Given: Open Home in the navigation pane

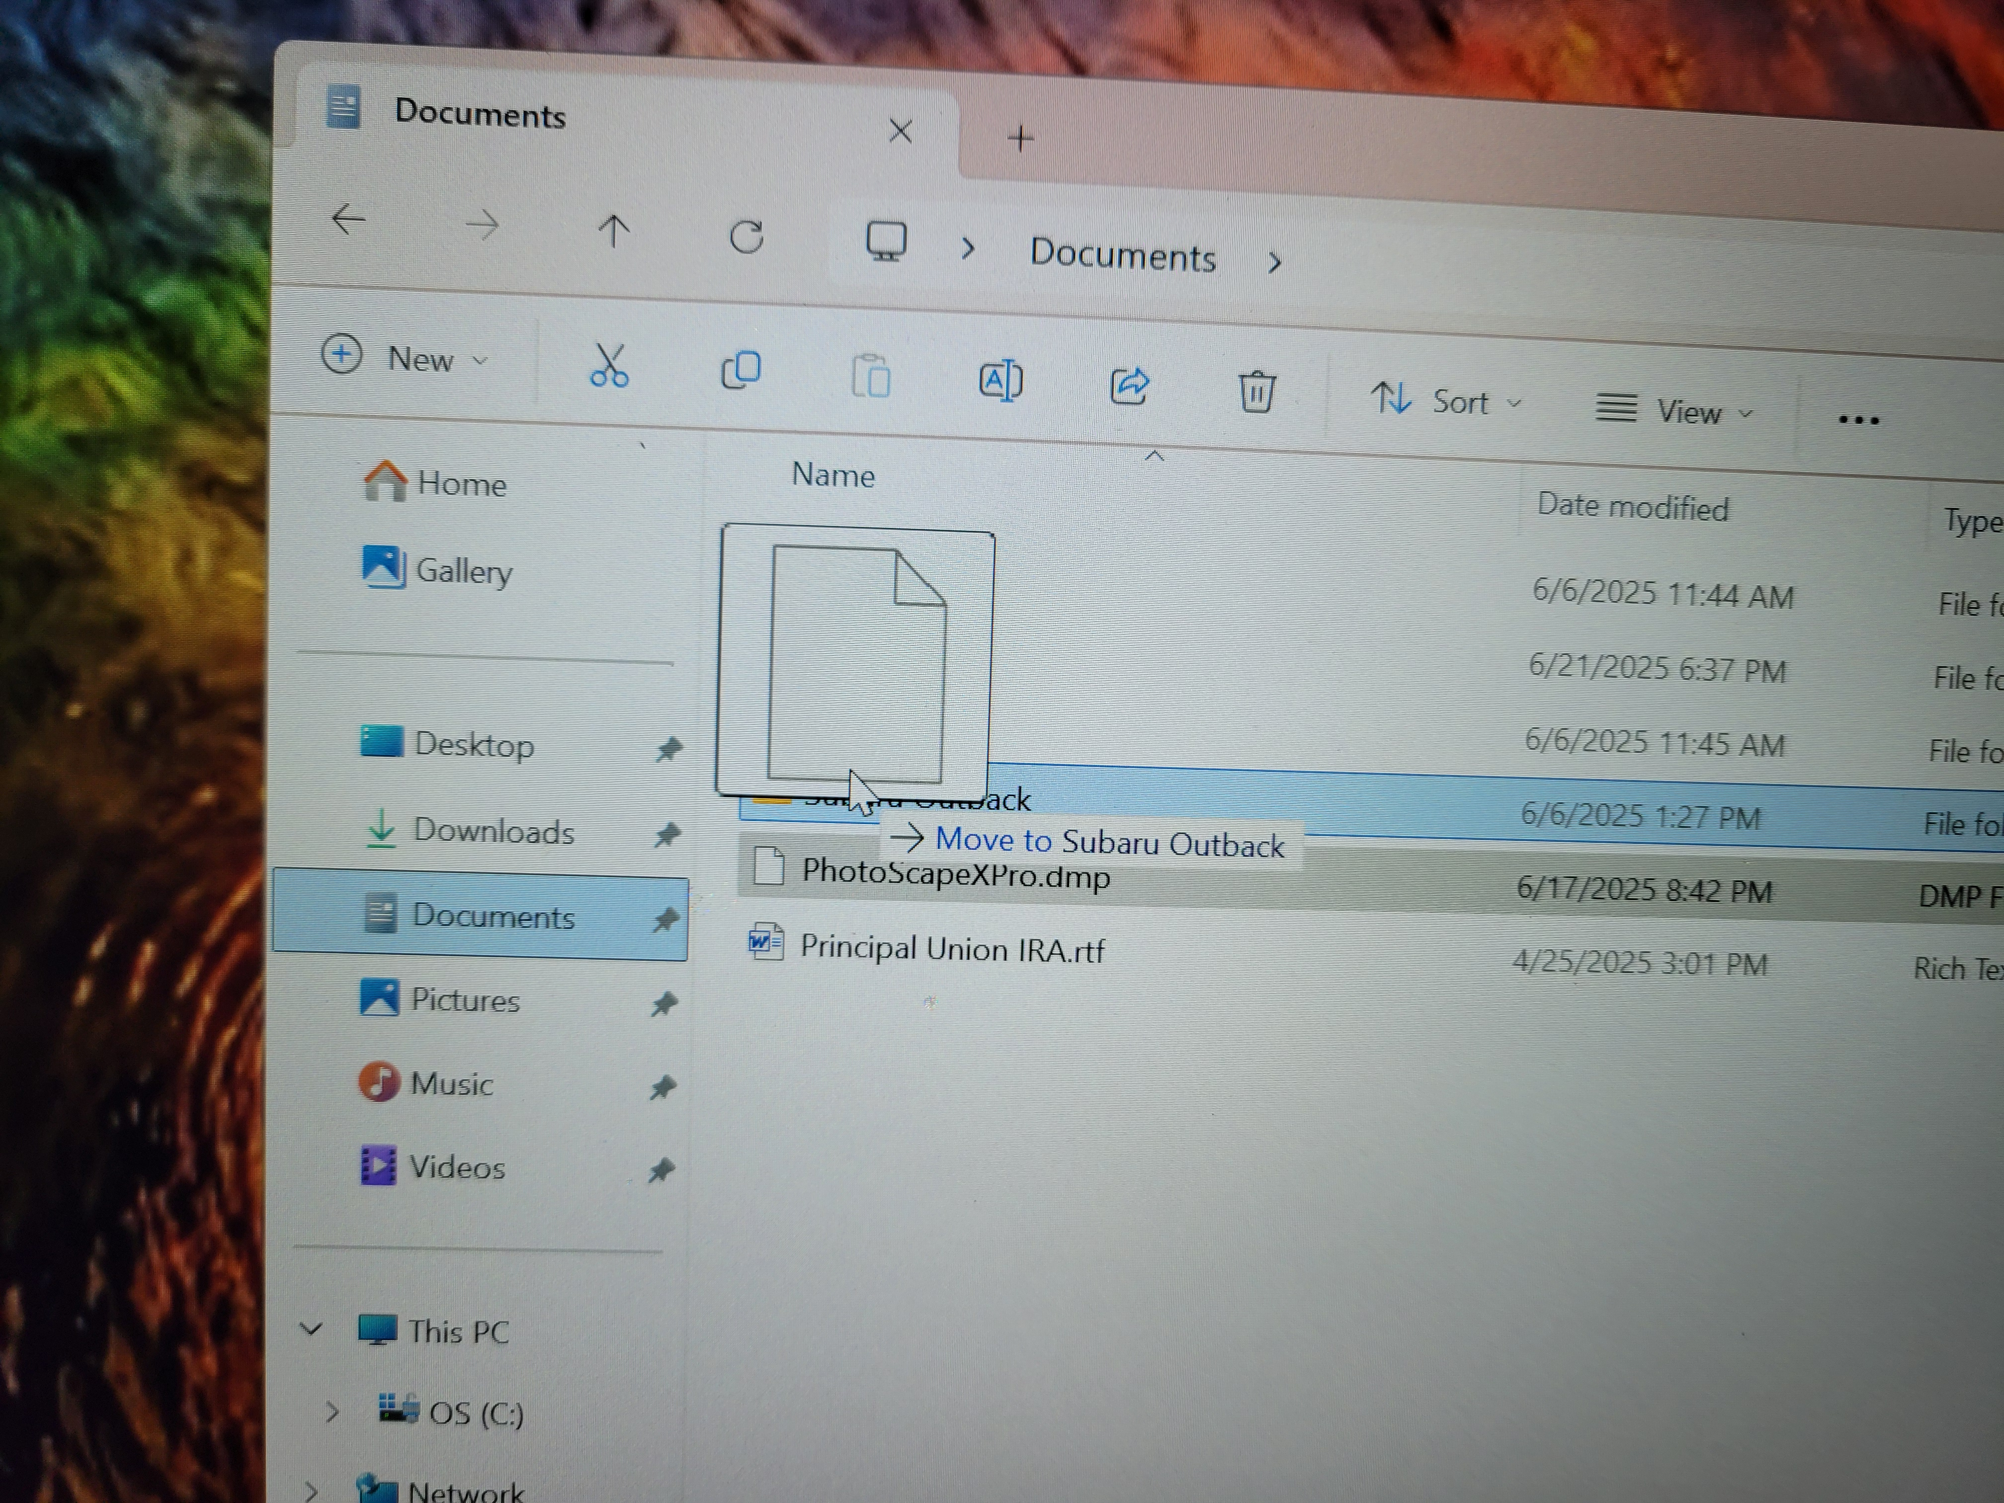Looking at the screenshot, I should pos(435,482).
